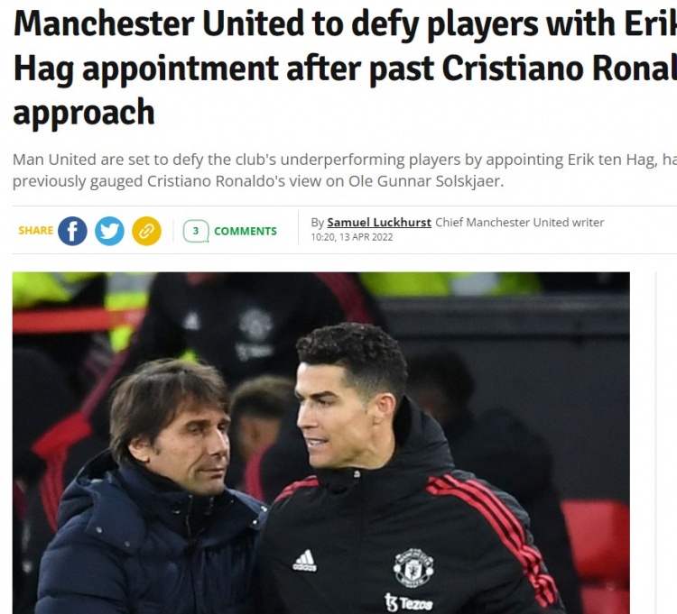This screenshot has width=677, height=614.
Task: Click the 10:20, 13 APR 2022 timestamp
Action: (x=352, y=237)
